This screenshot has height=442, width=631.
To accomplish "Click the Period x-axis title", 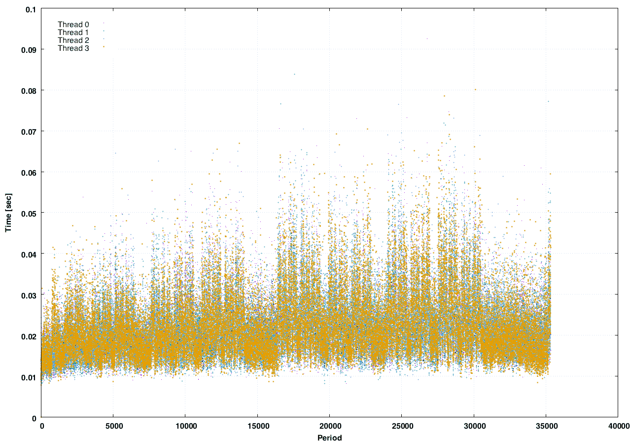I will (329, 437).
